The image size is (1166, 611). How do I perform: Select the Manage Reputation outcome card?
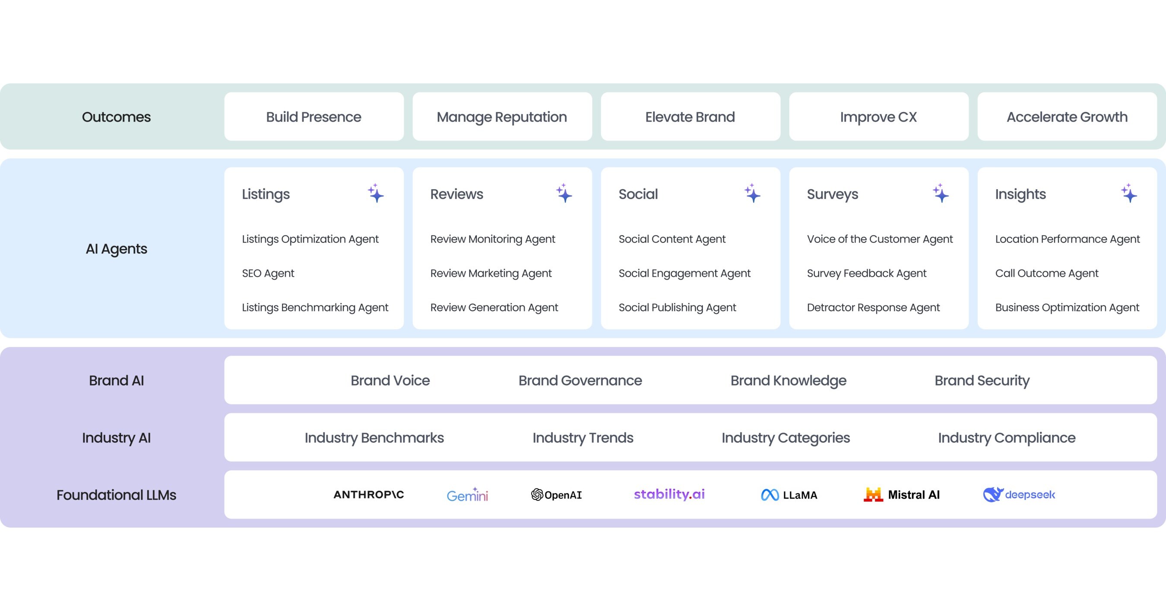[x=502, y=117]
